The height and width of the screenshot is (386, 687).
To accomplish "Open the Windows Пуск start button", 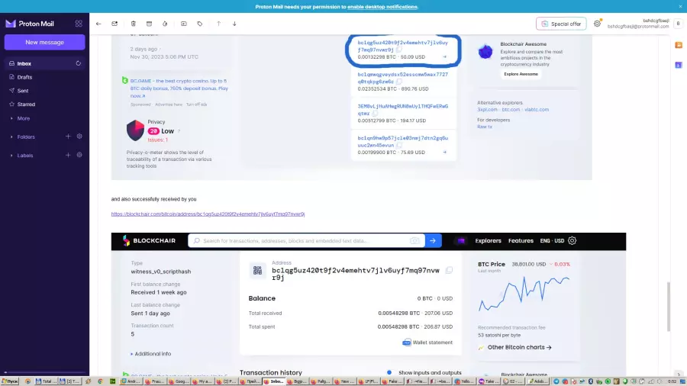I will coord(10,381).
